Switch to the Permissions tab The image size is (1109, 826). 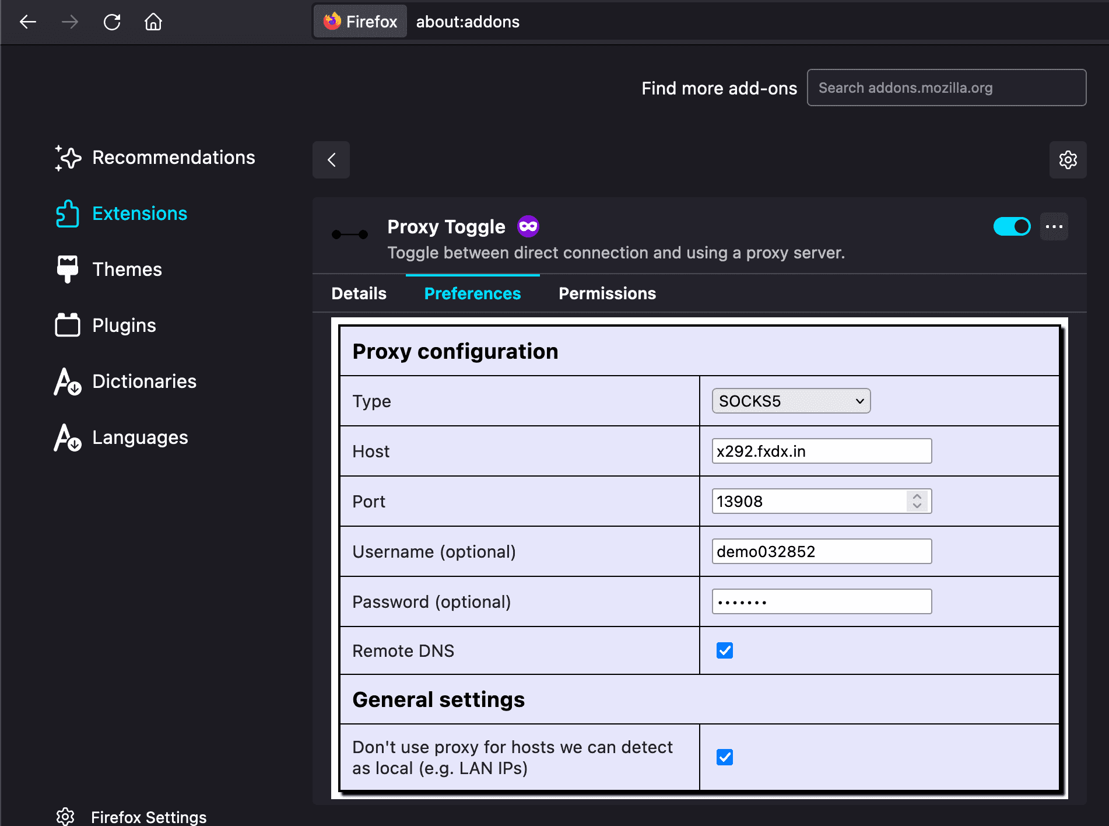click(607, 293)
